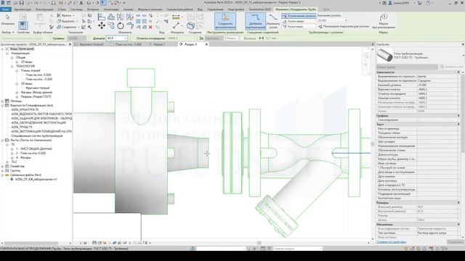Screen dimensions: 465x261
Task: Open the View (Вид) ribbon tab
Action: pyautogui.click(x=201, y=9)
